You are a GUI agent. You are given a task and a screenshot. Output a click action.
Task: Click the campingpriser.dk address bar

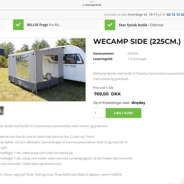[92, 5]
